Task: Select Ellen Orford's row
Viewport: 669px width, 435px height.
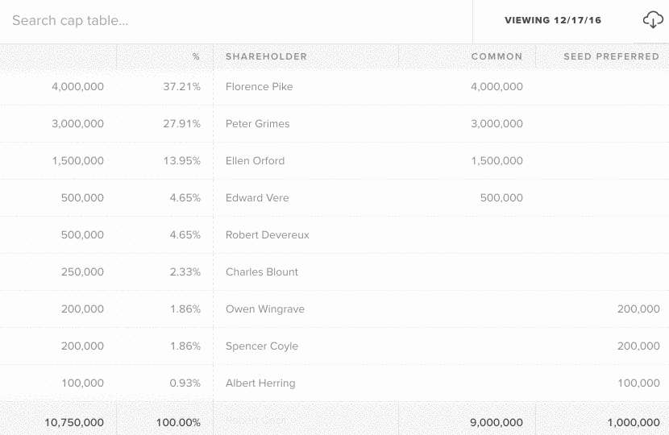Action: pyautogui.click(x=255, y=161)
